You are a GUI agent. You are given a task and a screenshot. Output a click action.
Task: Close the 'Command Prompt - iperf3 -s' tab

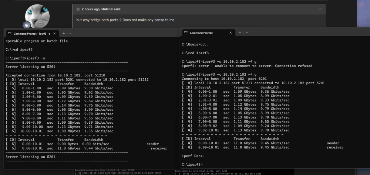[x=54, y=34]
